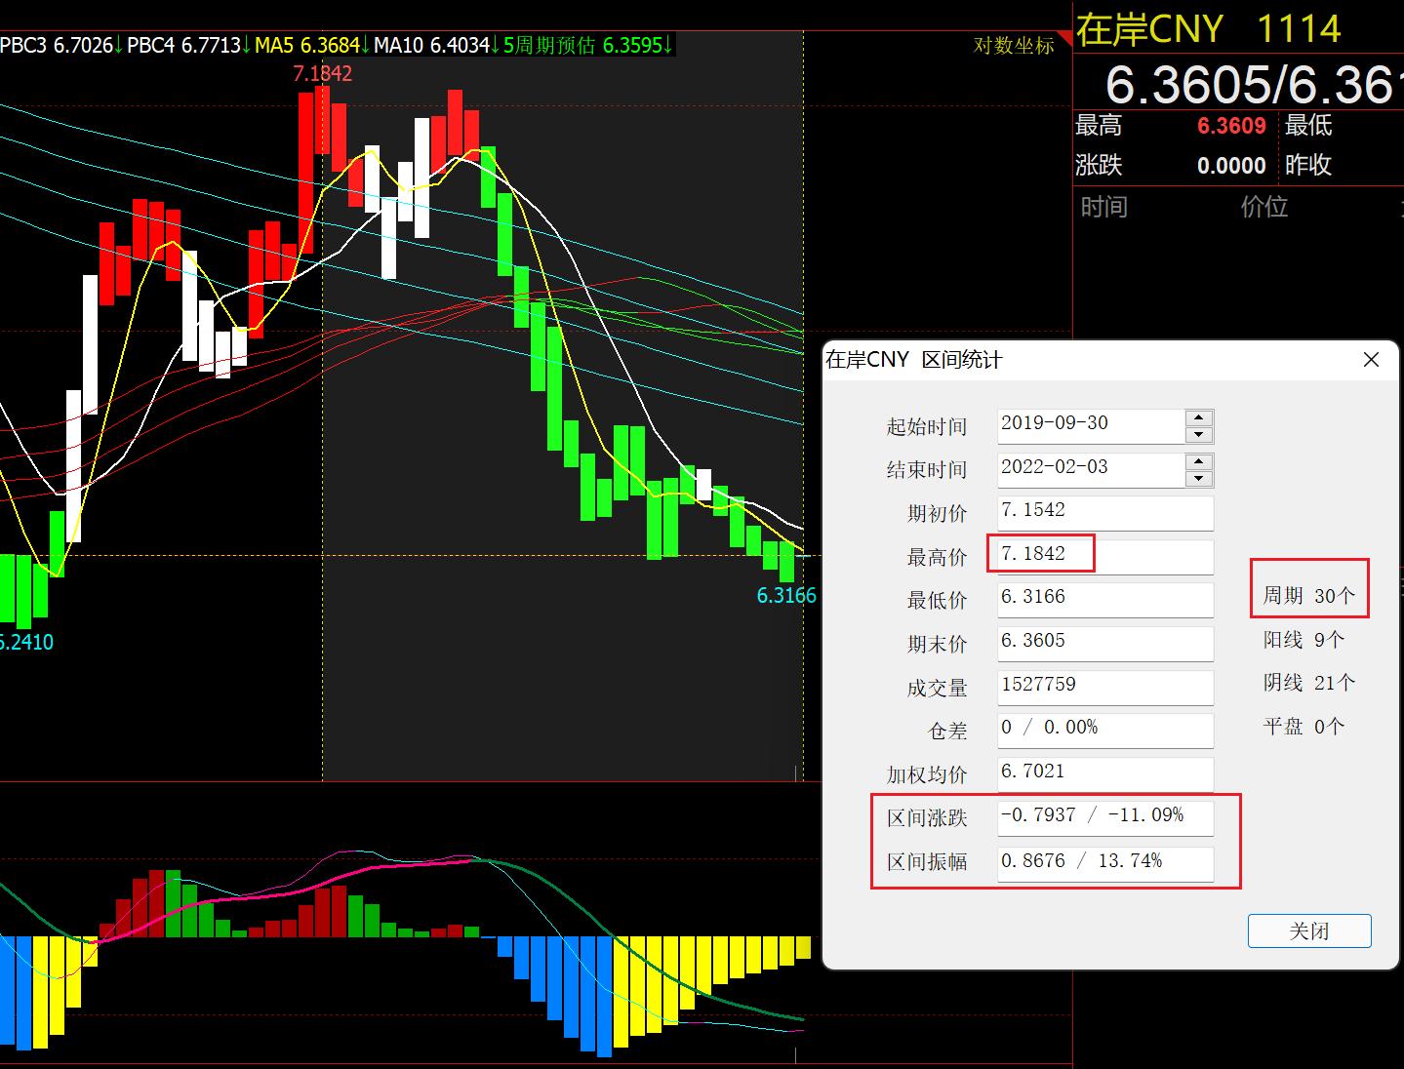
Task: Click the 时间 column header
Action: point(1104,207)
